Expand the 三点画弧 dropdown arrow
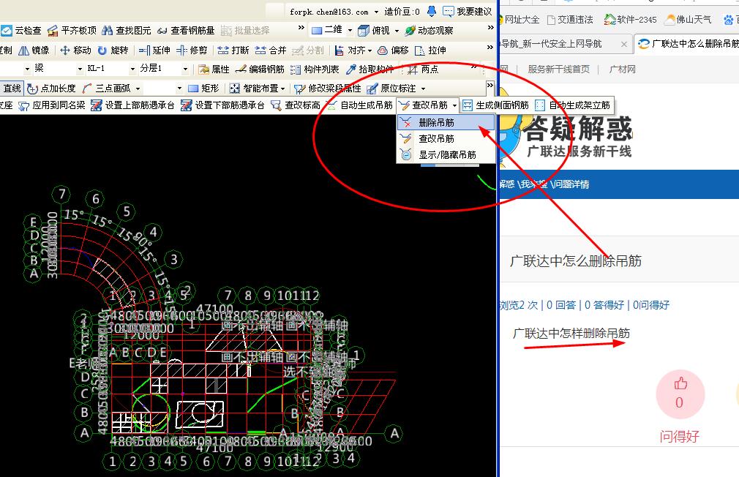 138,89
